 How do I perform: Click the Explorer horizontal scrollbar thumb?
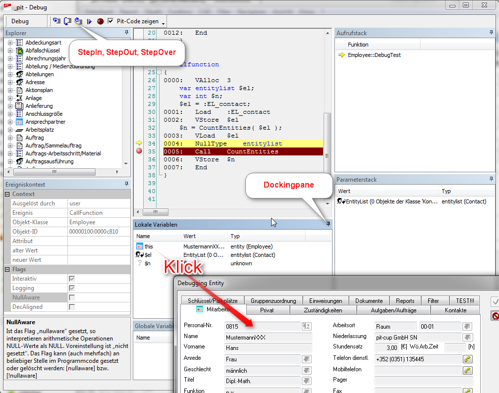[x=55, y=172]
